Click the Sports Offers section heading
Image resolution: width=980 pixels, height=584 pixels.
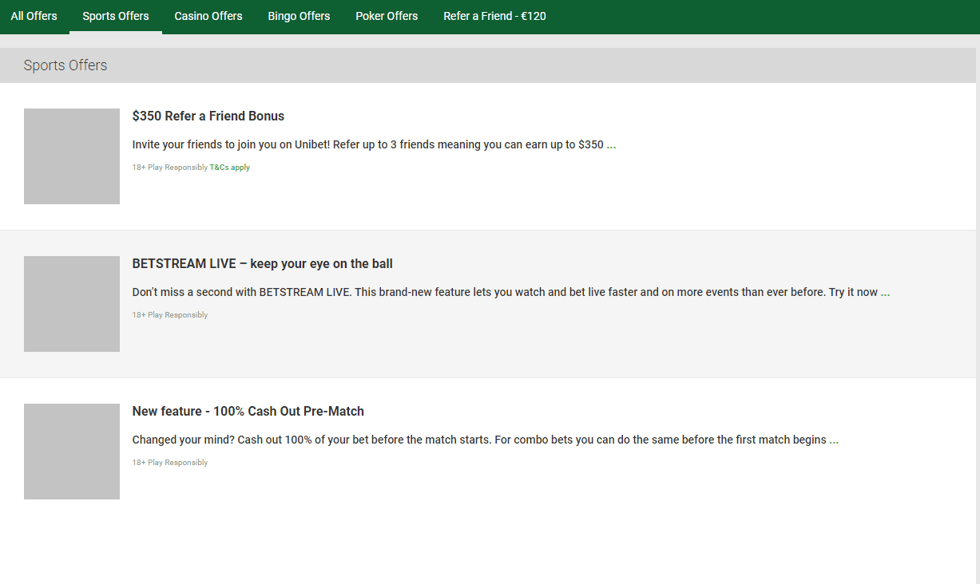pos(65,65)
